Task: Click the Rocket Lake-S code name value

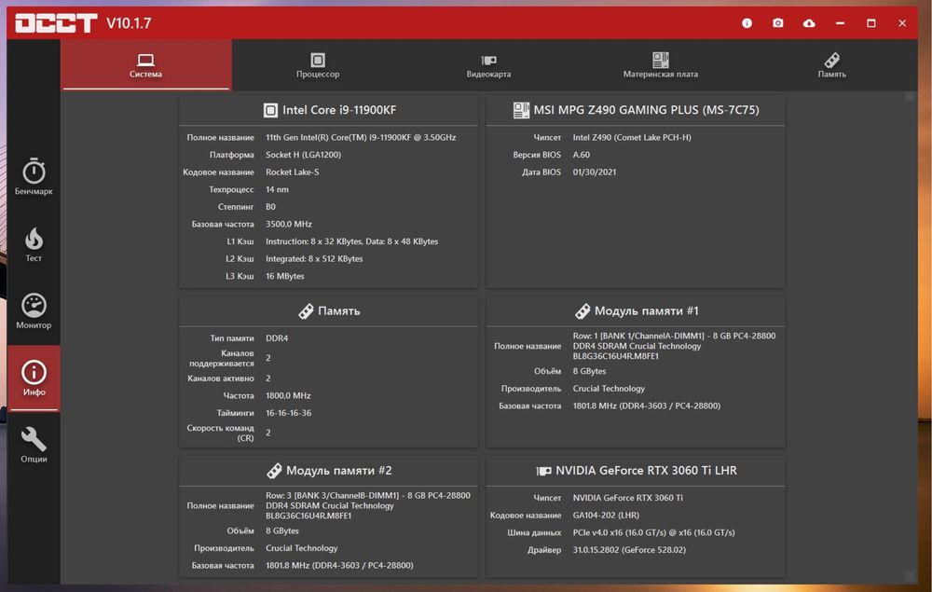Action: [292, 172]
